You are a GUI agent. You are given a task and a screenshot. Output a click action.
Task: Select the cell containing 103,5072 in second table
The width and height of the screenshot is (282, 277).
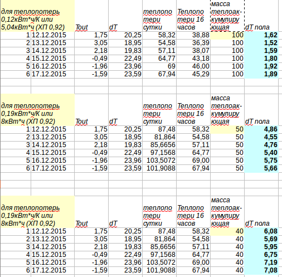click(159, 161)
